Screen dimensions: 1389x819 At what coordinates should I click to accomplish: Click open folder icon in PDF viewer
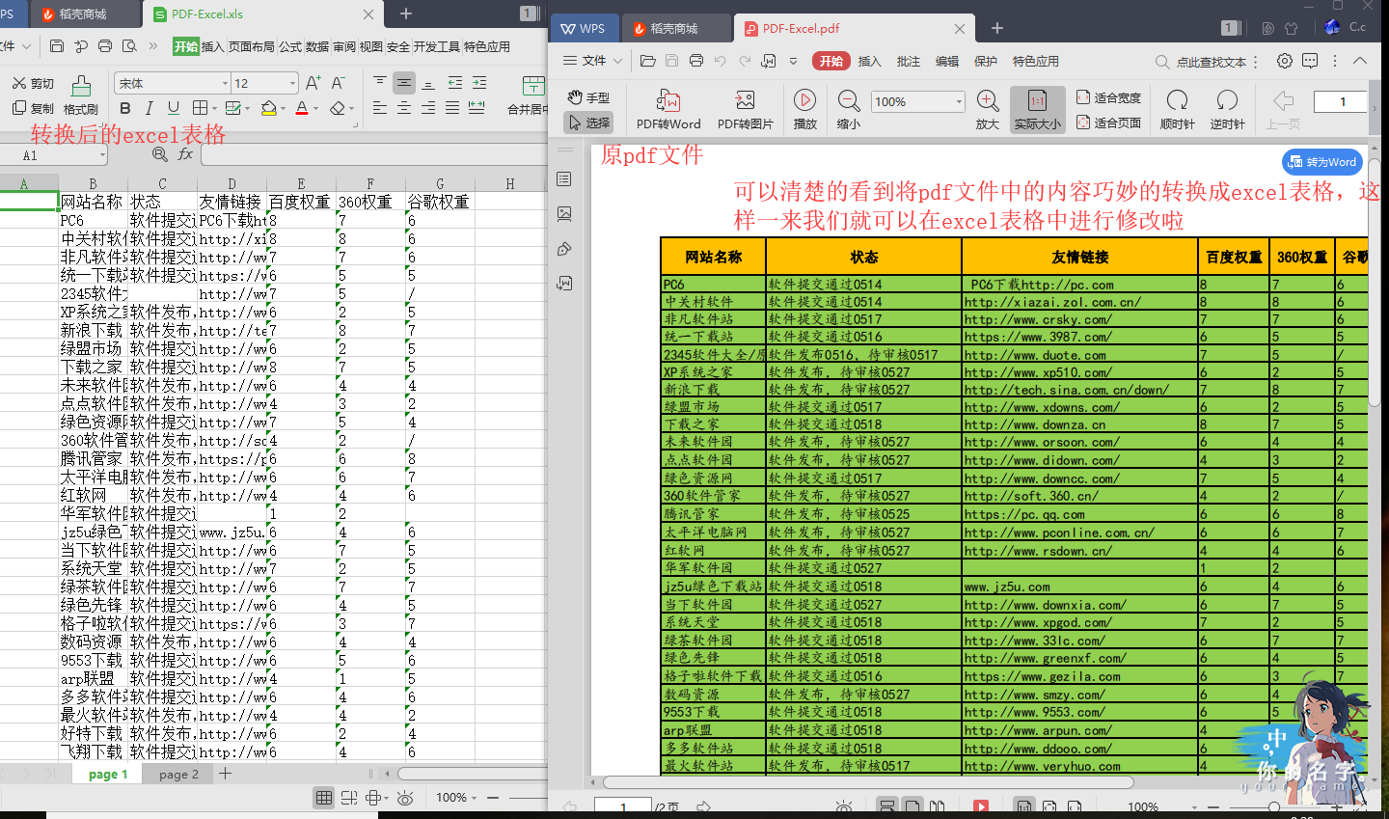647,61
